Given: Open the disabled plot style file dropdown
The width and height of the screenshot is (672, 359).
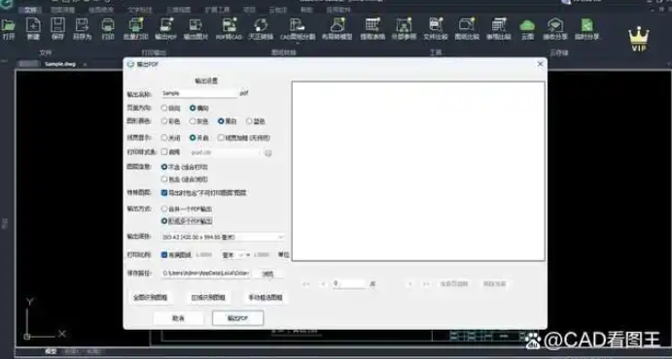Looking at the screenshot, I should (x=225, y=152).
